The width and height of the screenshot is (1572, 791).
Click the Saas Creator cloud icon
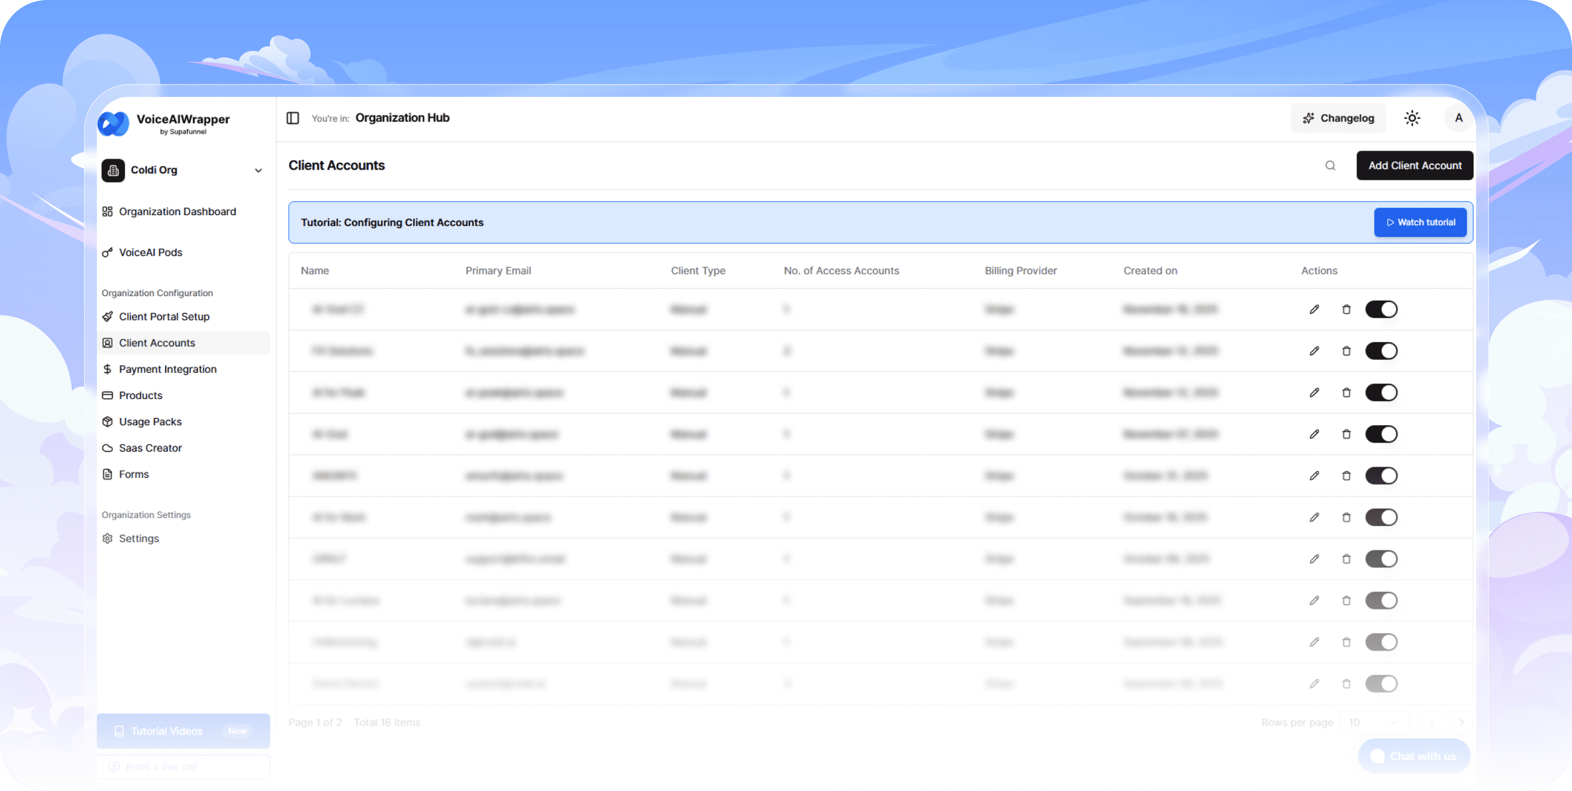click(107, 447)
